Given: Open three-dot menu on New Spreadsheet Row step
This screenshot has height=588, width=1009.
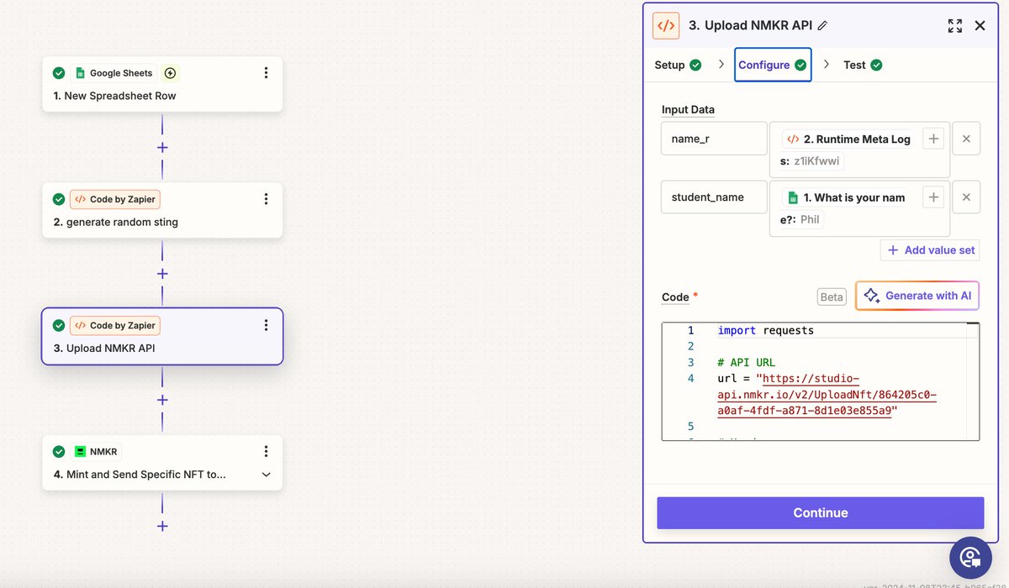Looking at the screenshot, I should click(266, 73).
